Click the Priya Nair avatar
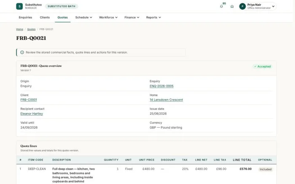Viewport: 295px width, 184px height. pyautogui.click(x=242, y=6)
